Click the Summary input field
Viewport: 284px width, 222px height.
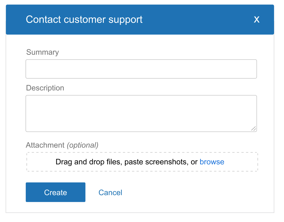click(x=141, y=69)
